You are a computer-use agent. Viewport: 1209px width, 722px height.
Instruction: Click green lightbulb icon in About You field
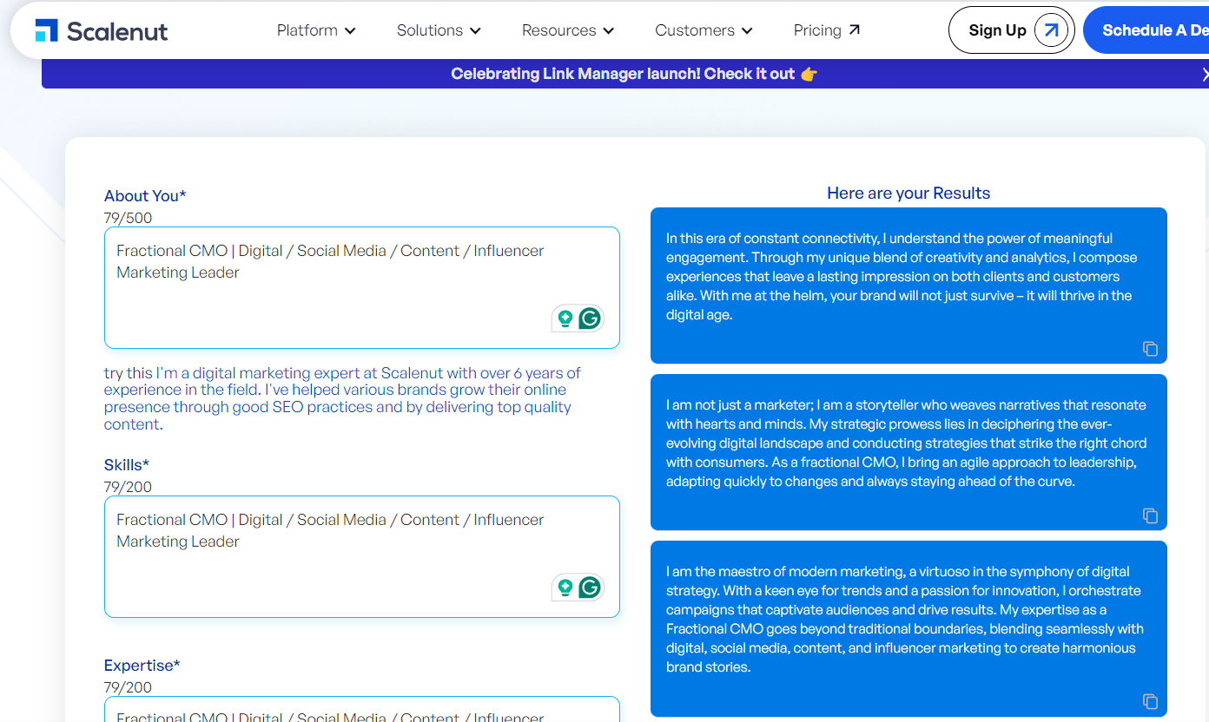pos(565,318)
